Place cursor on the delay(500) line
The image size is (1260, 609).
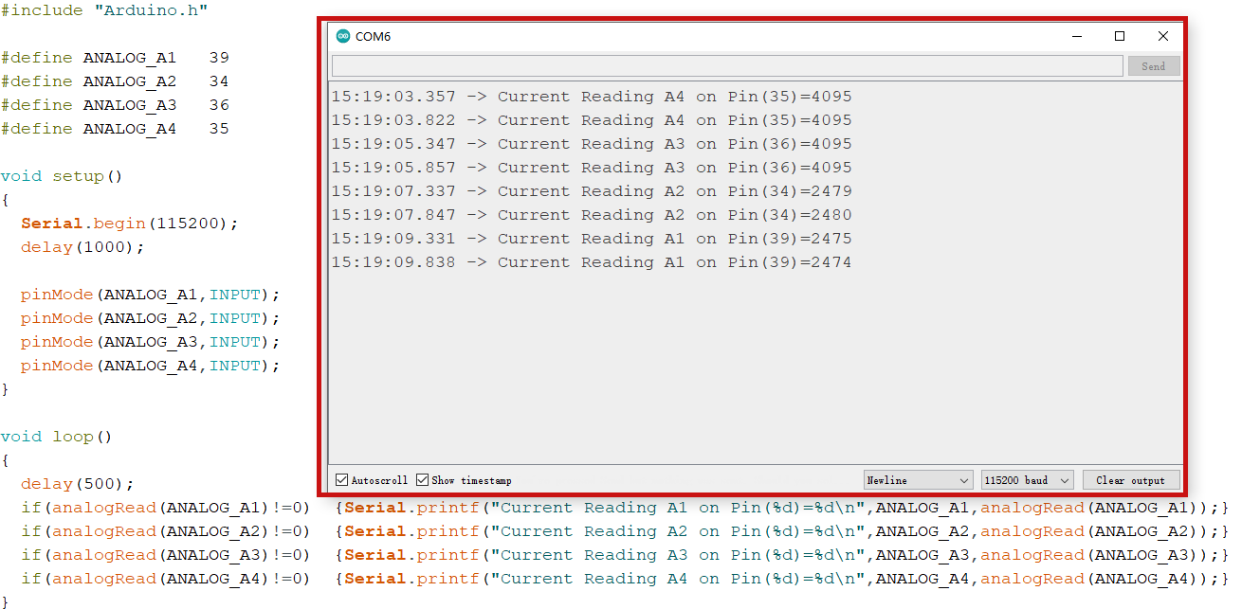[77, 484]
